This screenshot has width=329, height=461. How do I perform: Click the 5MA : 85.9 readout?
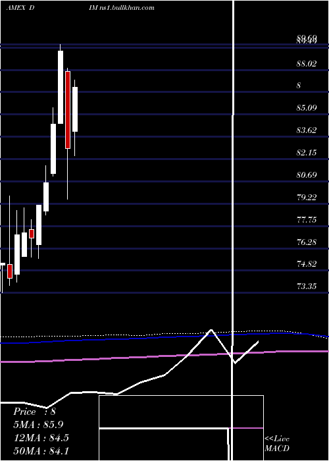point(38,425)
